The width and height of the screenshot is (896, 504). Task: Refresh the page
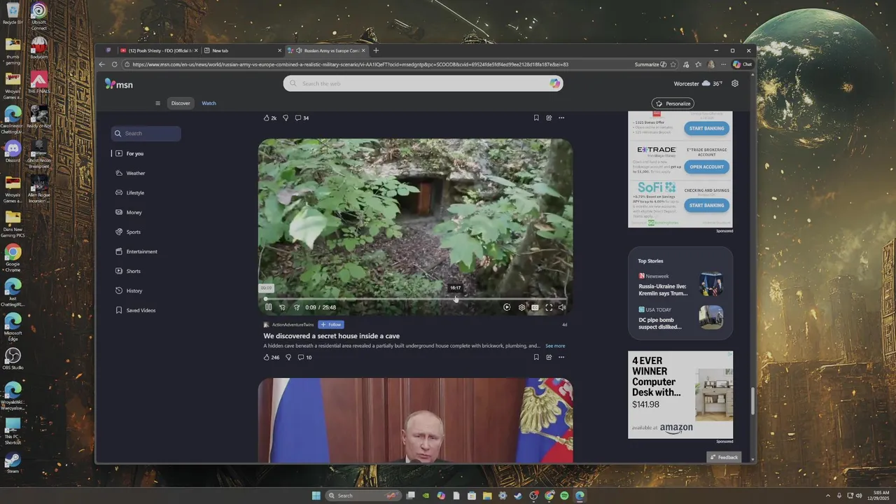click(x=115, y=64)
